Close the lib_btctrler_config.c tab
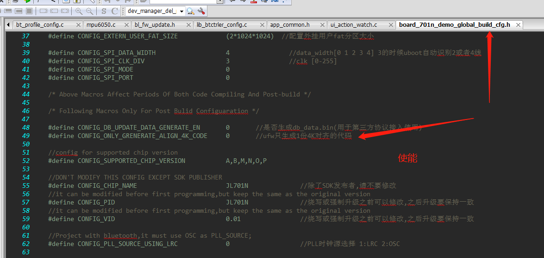 263,25
